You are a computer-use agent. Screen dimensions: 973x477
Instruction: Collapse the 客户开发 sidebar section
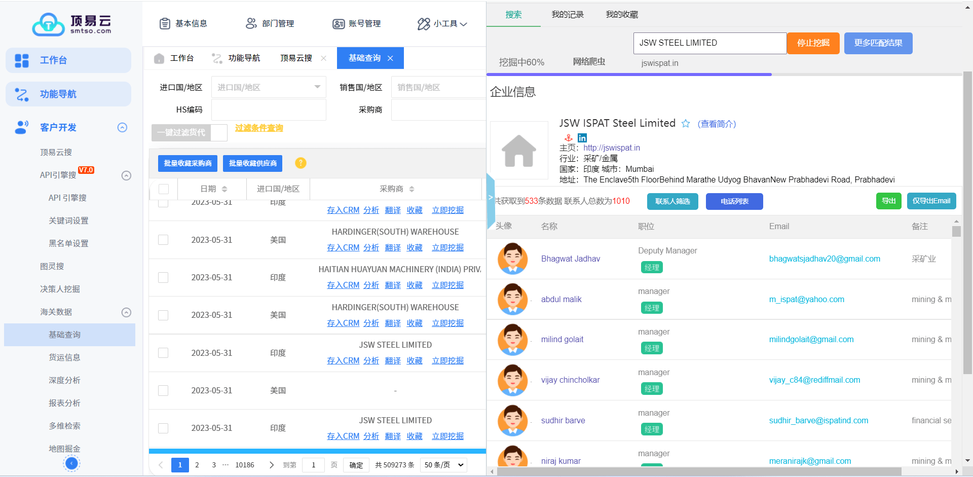click(122, 127)
